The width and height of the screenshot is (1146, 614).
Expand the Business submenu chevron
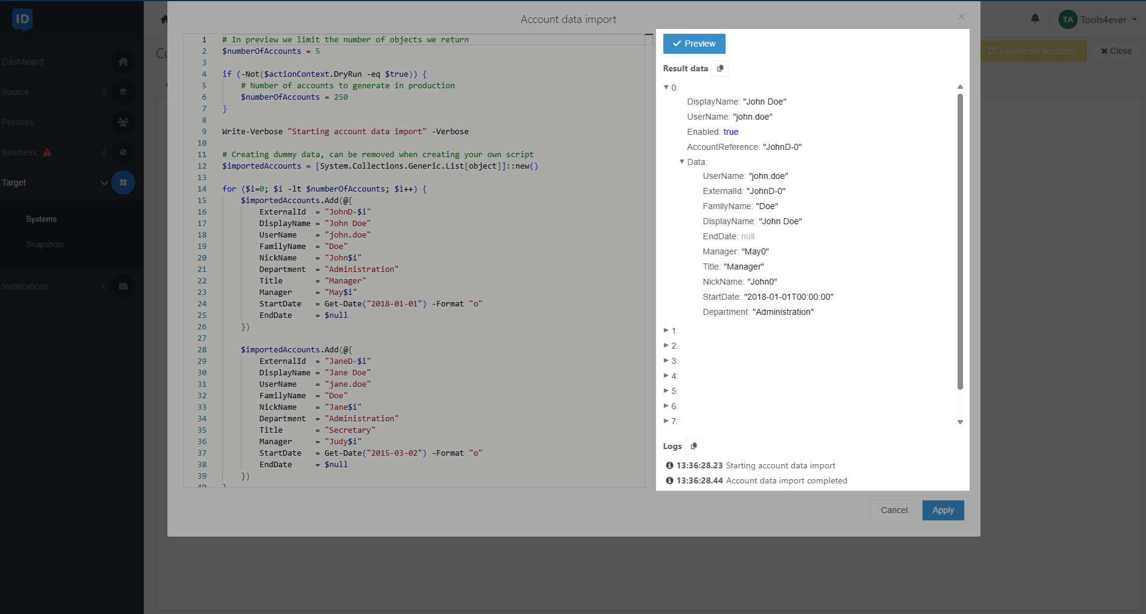(x=104, y=152)
